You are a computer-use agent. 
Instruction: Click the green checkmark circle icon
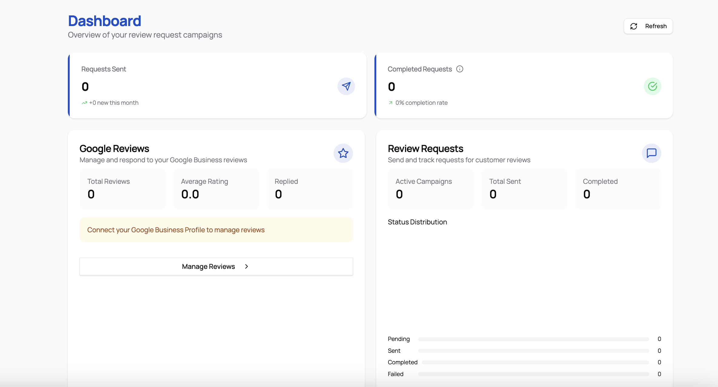point(652,86)
